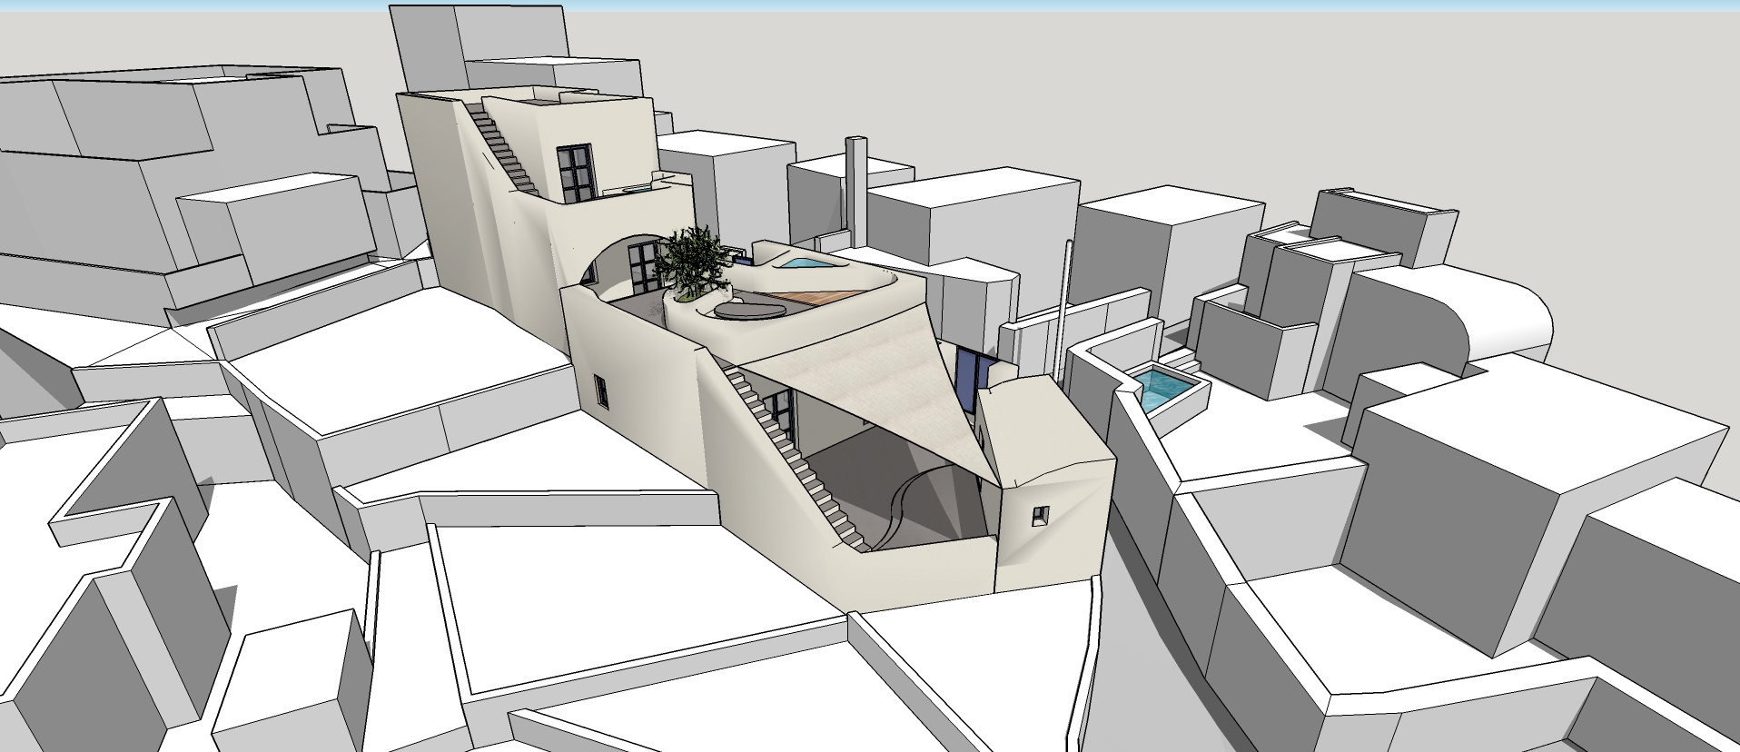Select the small square window on front block

(x=1039, y=516)
